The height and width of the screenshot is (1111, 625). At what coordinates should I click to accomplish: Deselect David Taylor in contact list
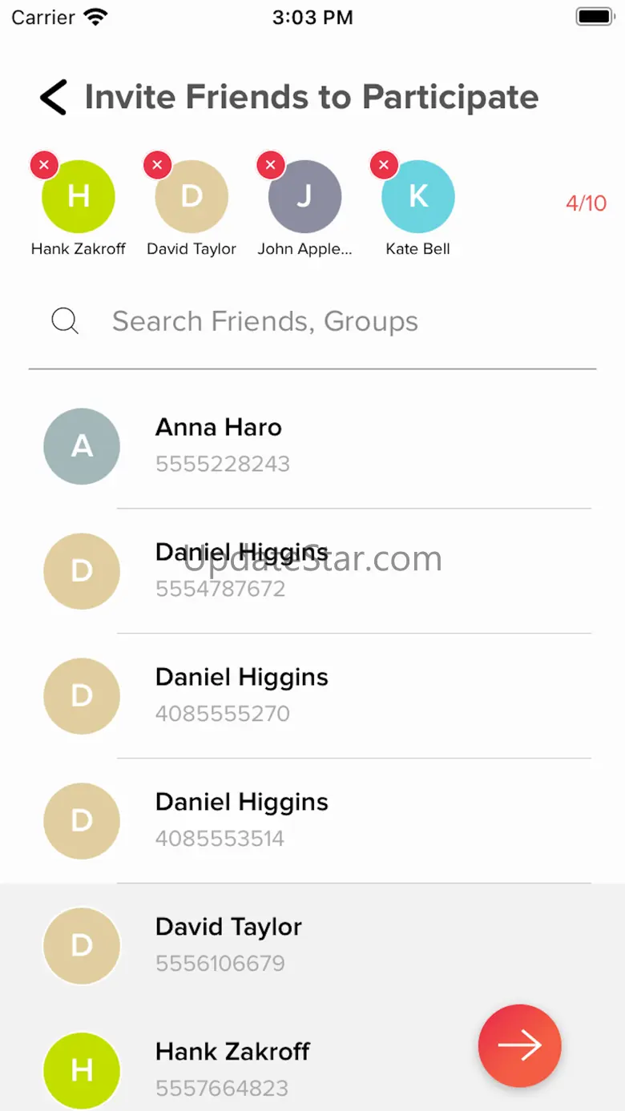click(312, 946)
